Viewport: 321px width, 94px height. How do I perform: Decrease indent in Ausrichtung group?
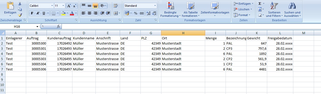point(102,13)
